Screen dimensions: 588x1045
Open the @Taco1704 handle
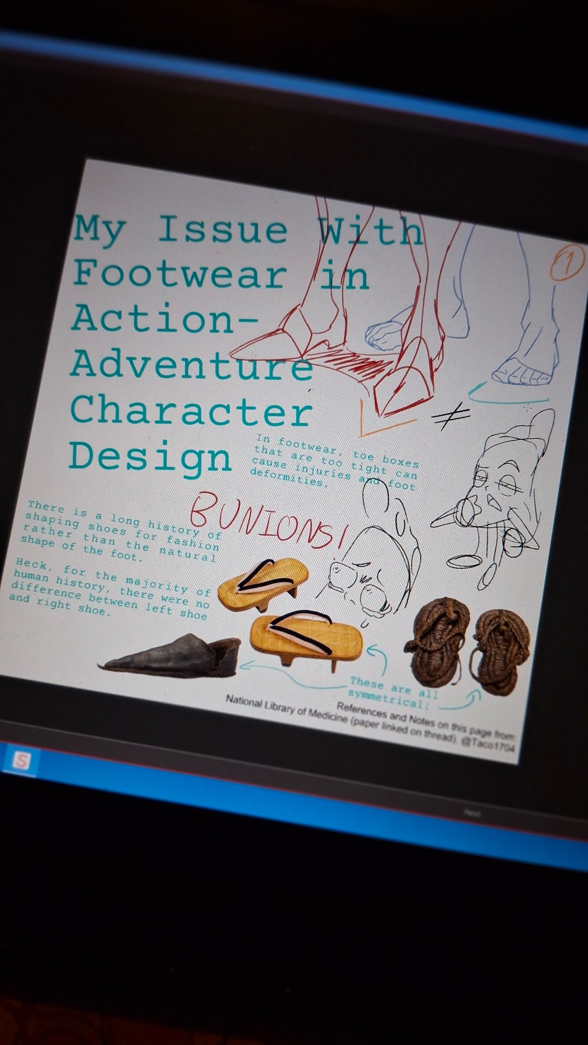pos(489,746)
